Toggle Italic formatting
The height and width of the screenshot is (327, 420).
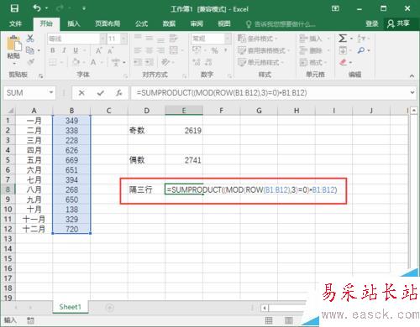coord(64,50)
